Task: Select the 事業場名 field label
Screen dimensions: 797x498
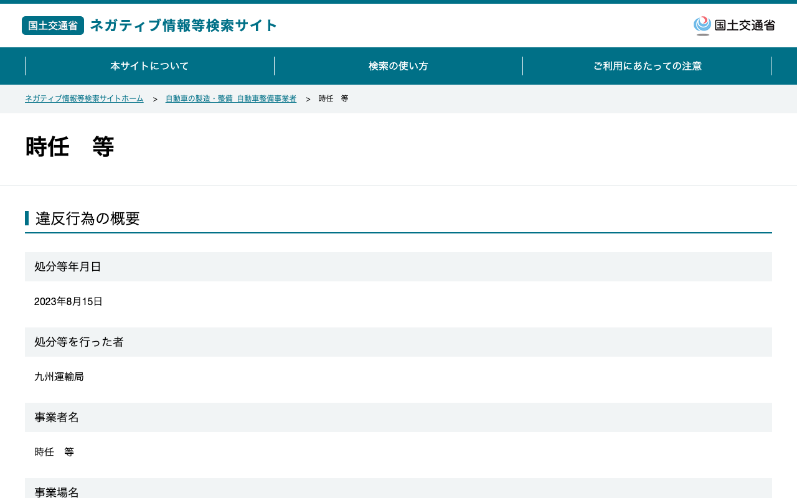Action: tap(57, 492)
